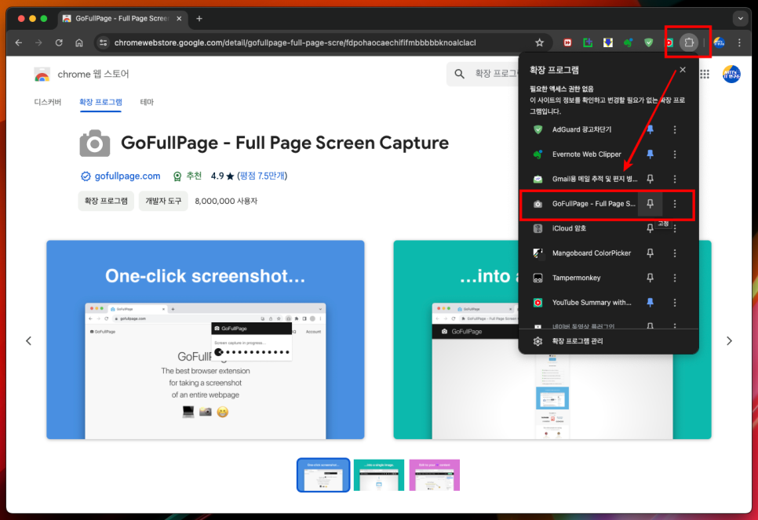Viewport: 758px width, 520px height.
Task: Click the web store search field
Action: (x=495, y=74)
